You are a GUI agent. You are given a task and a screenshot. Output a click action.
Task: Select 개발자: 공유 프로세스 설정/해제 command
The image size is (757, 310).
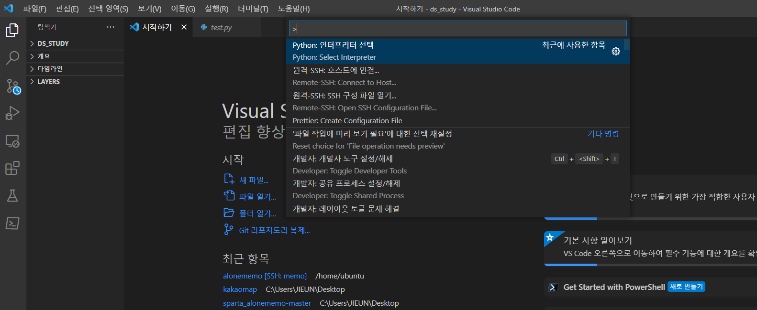point(457,190)
